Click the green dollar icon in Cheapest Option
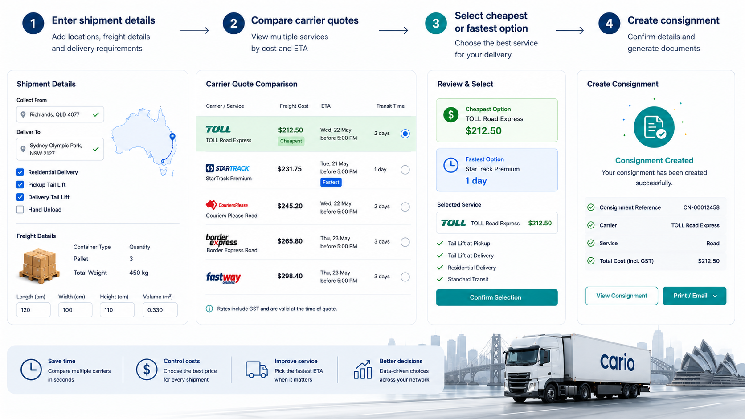This screenshot has width=745, height=419. [451, 115]
